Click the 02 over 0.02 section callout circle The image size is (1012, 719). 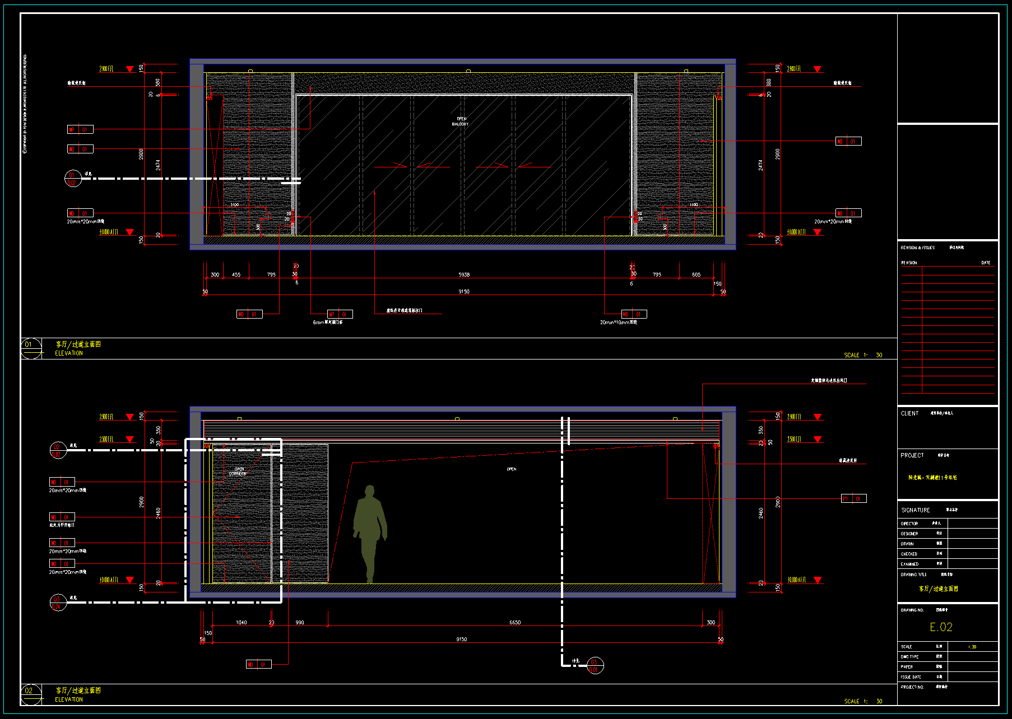coord(58,450)
